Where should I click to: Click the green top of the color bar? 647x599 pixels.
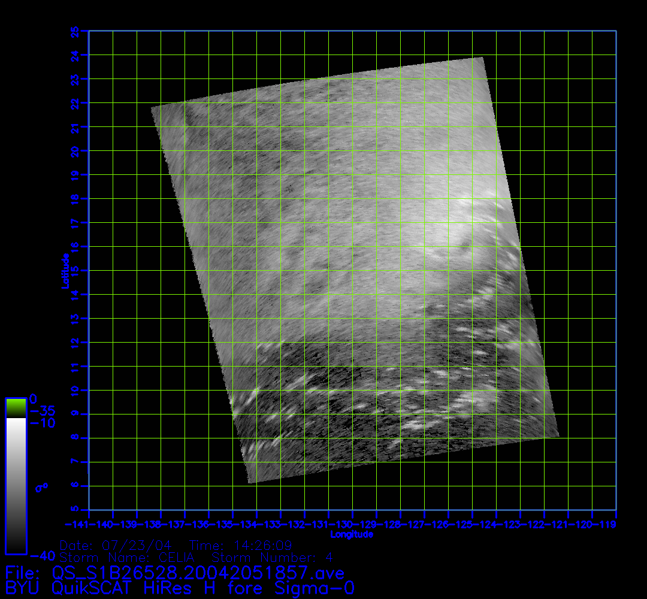pyautogui.click(x=16, y=407)
